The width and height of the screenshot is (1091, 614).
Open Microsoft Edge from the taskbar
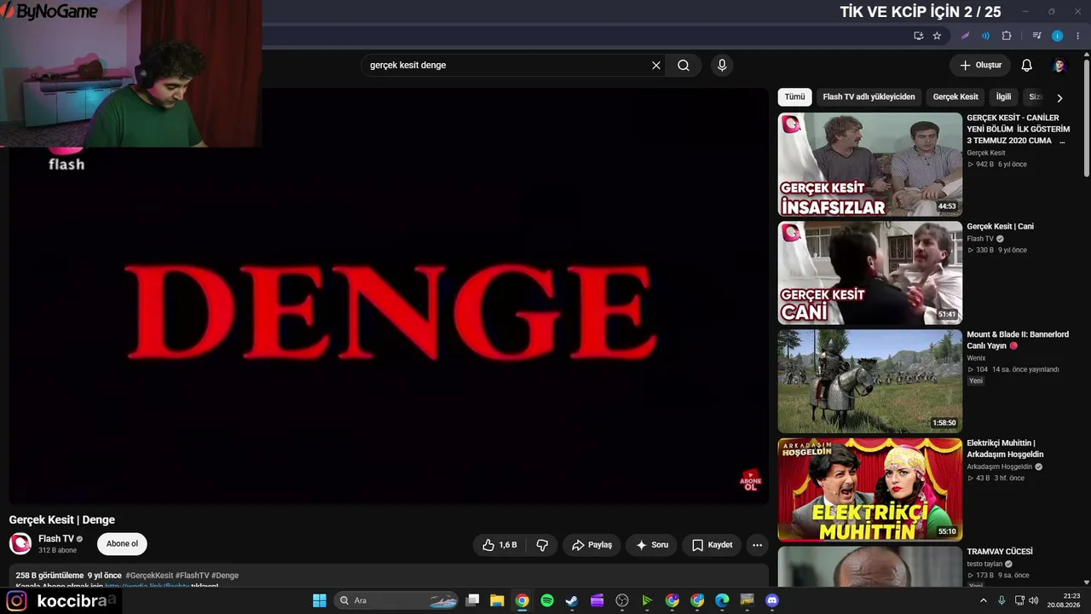click(722, 600)
